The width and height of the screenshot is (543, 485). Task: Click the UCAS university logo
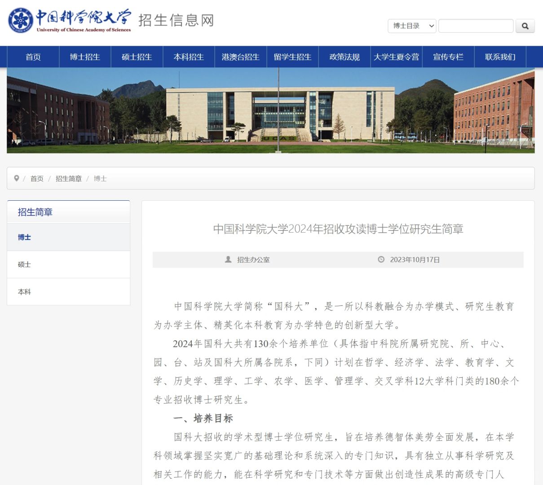click(x=70, y=20)
